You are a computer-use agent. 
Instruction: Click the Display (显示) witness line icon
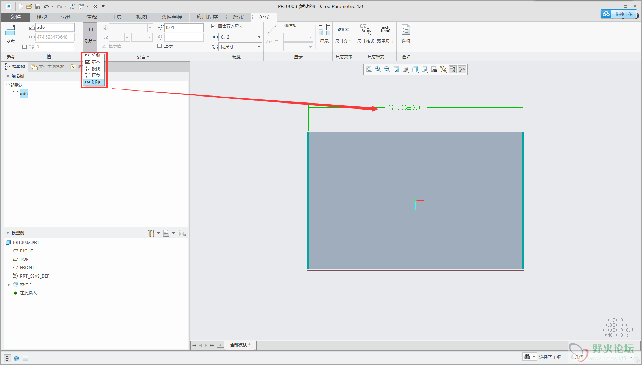click(x=324, y=29)
